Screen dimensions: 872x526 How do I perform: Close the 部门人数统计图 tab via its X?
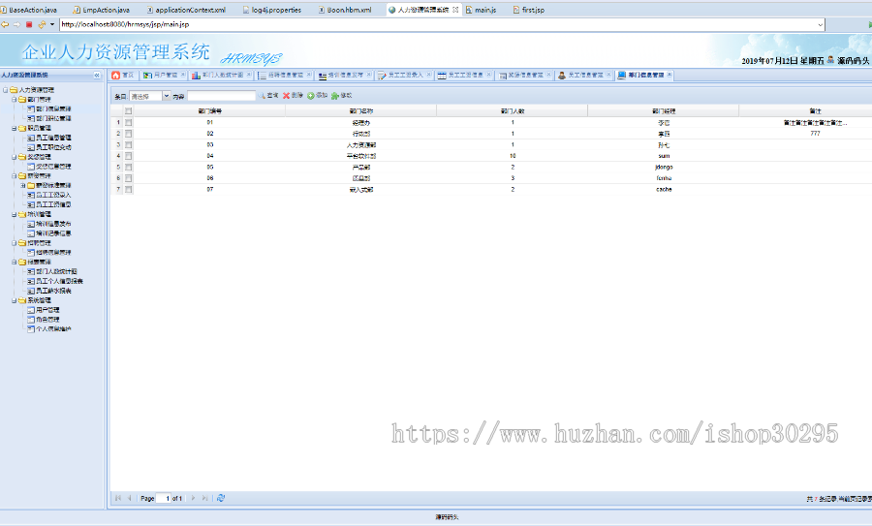pos(249,75)
